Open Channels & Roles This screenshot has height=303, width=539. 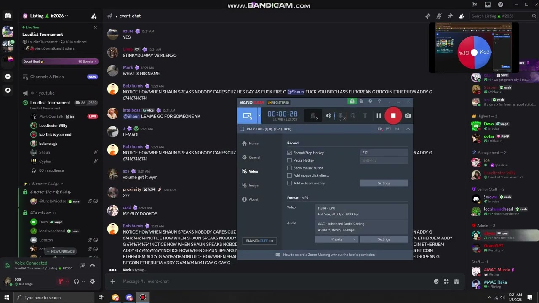(x=60, y=77)
